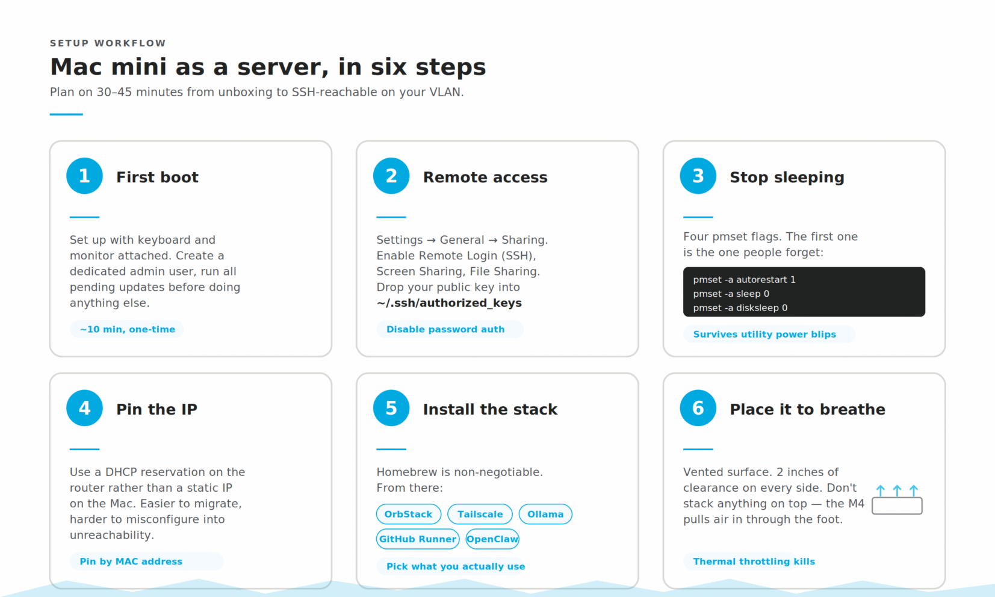Click 'Set up with keyboard and' paragraph
The width and height of the screenshot is (995, 597).
[x=155, y=271]
